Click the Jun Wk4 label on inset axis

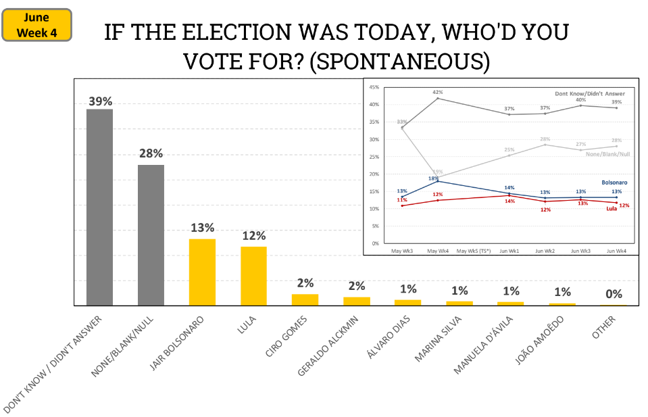(x=616, y=251)
